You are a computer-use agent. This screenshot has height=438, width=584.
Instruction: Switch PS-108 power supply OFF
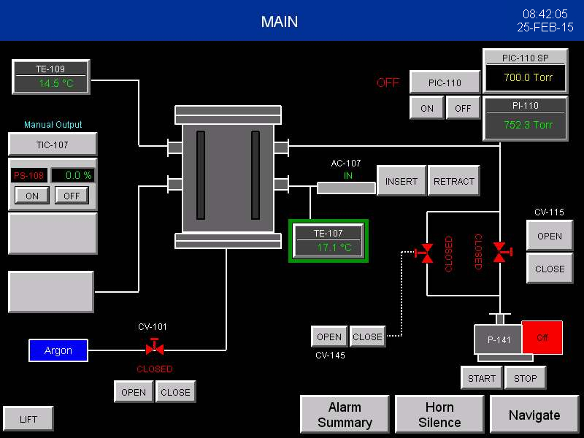[x=71, y=196]
